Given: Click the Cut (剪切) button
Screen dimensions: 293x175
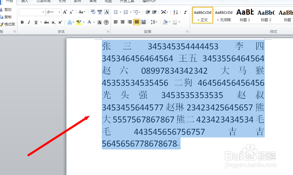Looking at the screenshot, I should [6, 10].
